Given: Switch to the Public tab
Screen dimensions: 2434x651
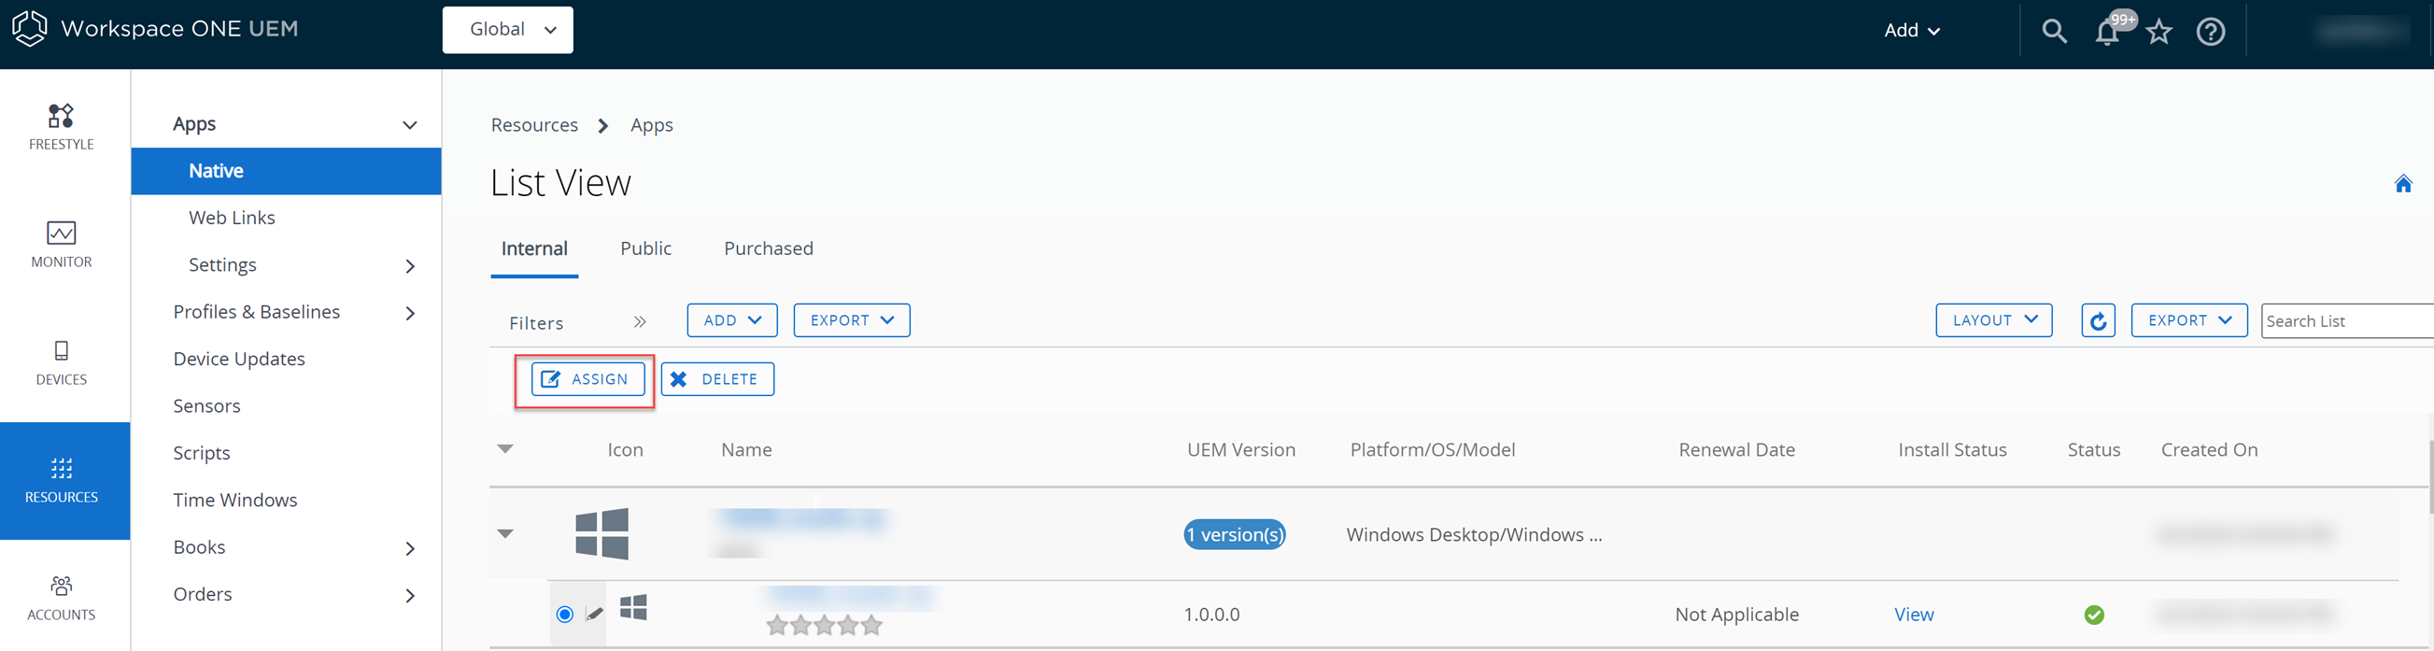Looking at the screenshot, I should click(x=645, y=248).
